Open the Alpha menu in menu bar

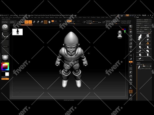(3, 17)
